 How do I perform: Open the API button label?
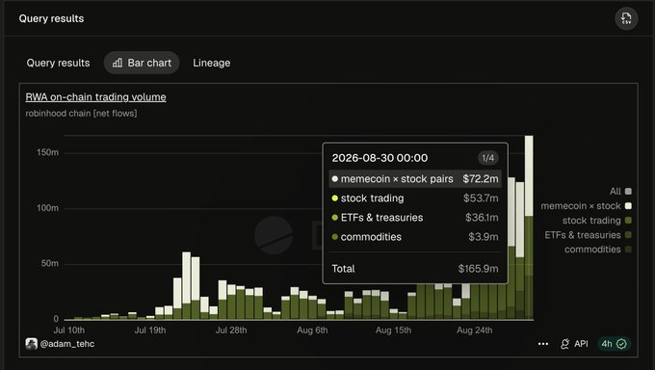(581, 344)
